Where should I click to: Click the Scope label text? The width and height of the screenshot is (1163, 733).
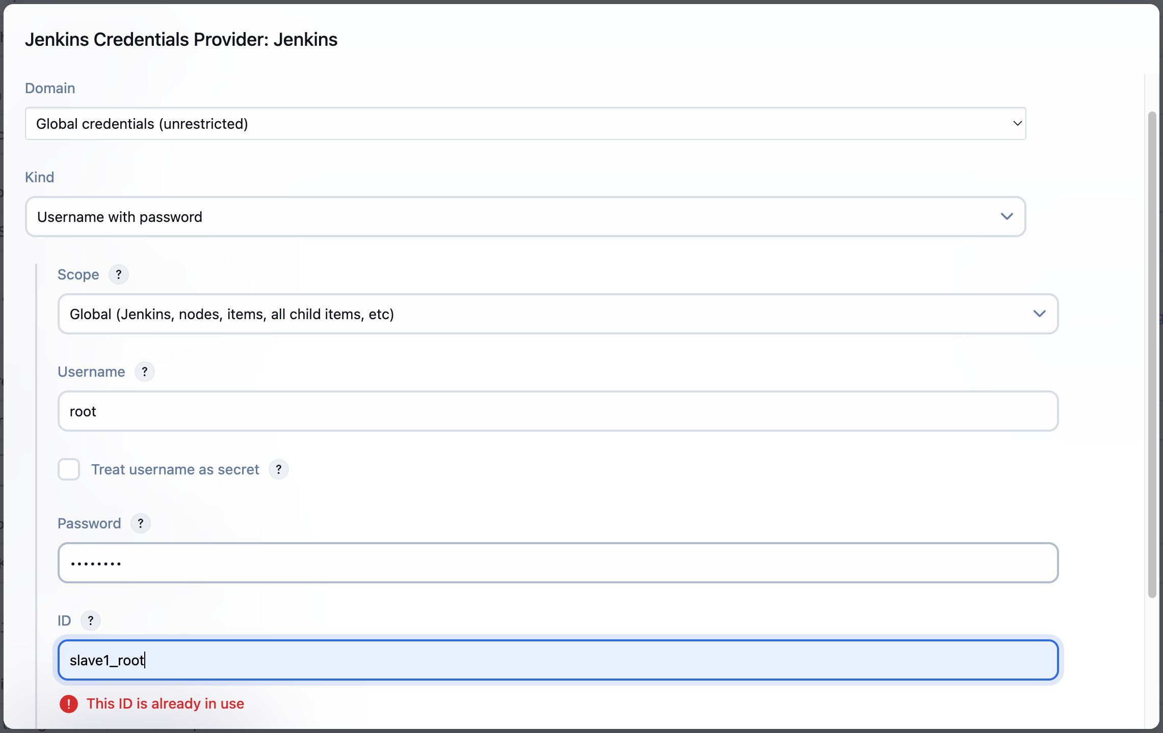(78, 274)
